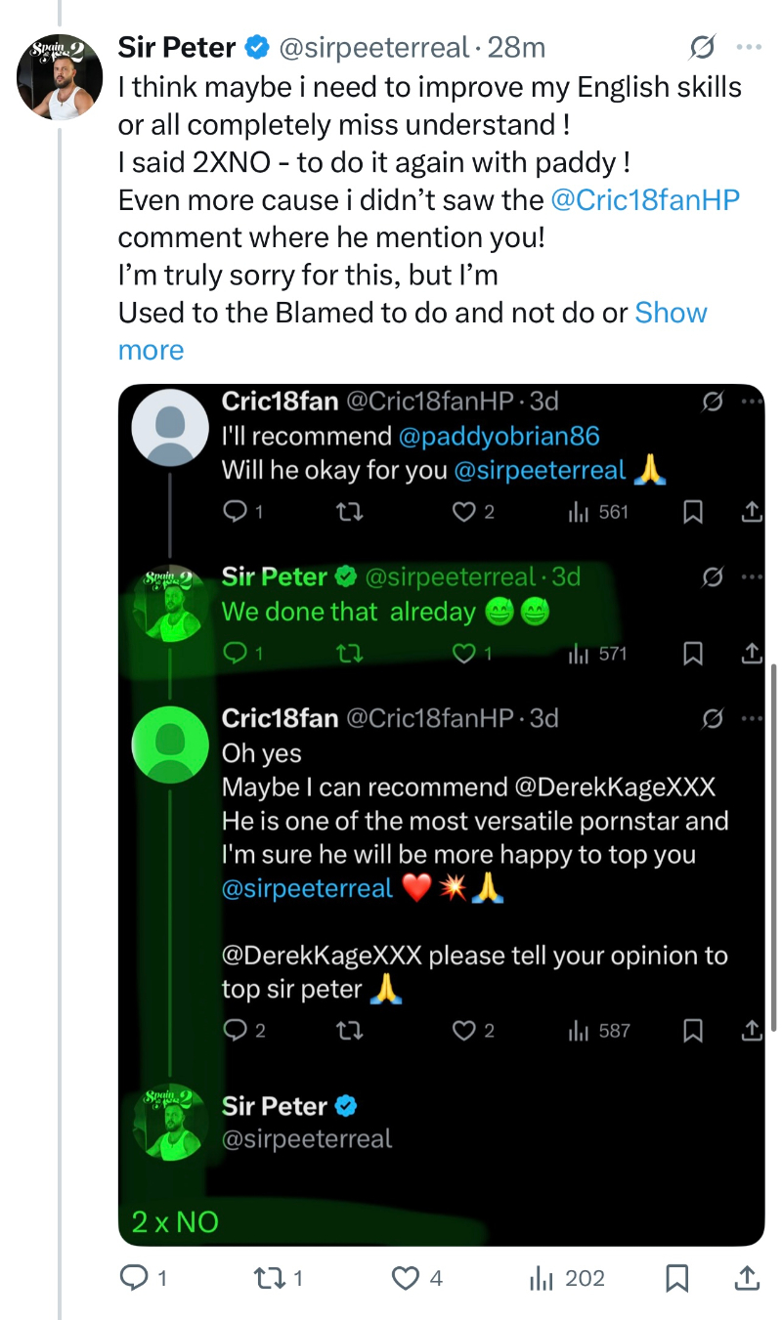Tap the @paddyobrian86 mention in screenshot
This screenshot has width=782, height=1320.
(x=499, y=435)
